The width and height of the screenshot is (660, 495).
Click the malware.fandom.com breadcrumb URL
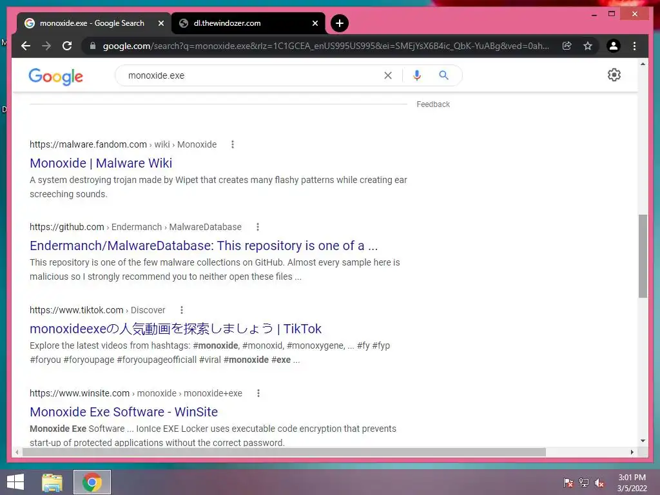tap(123, 144)
